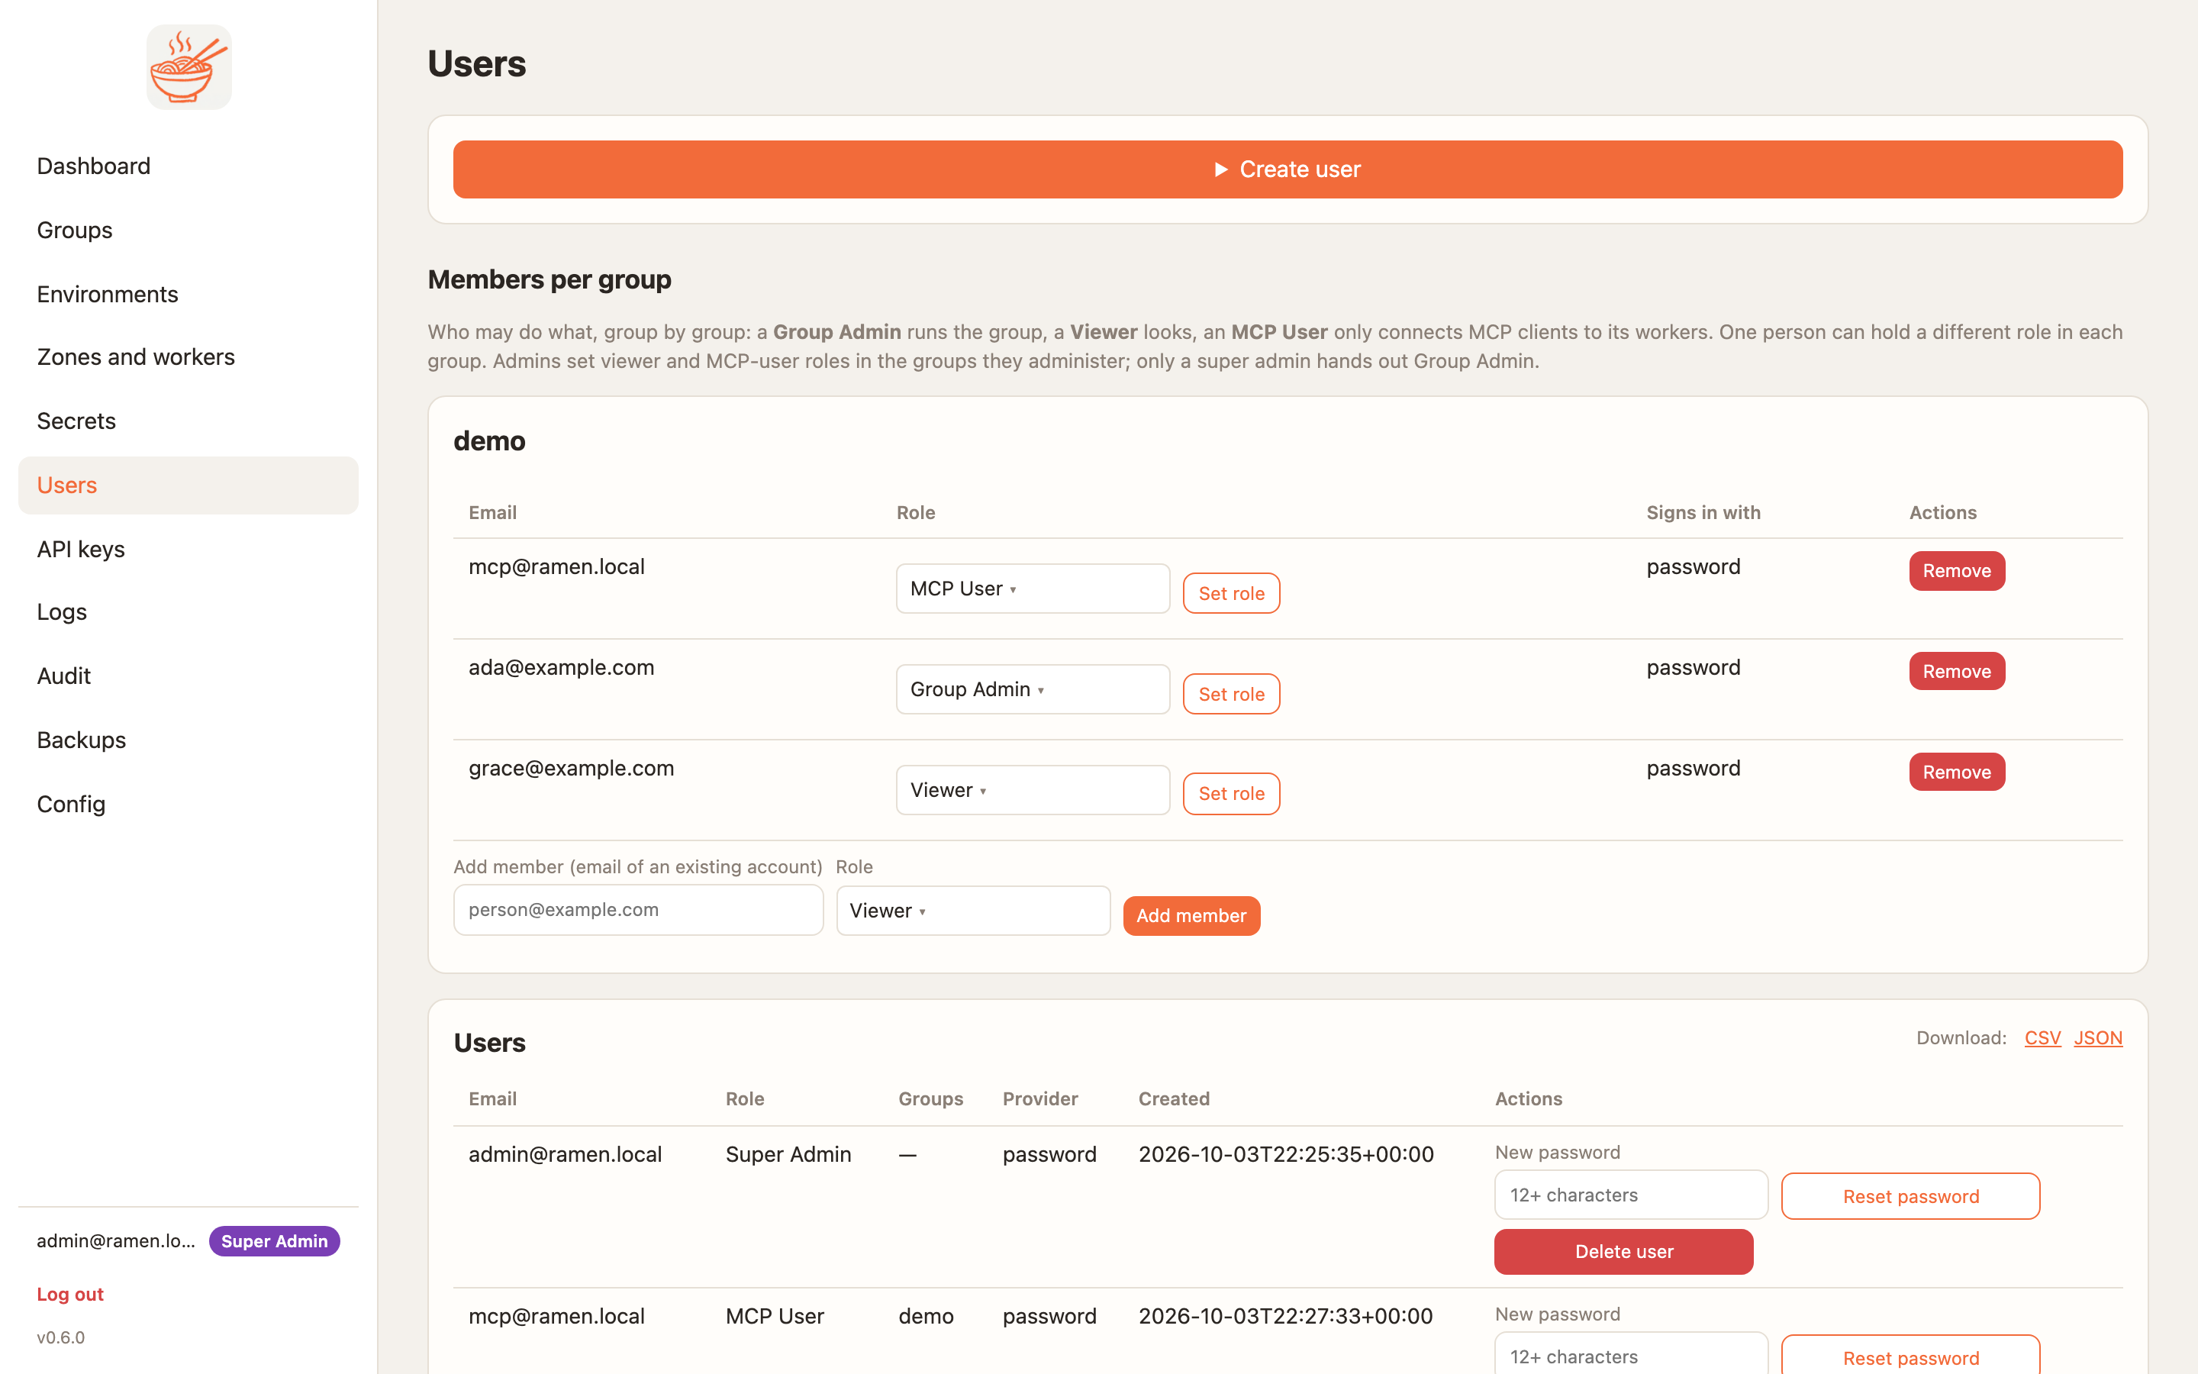Select the 2026-10-03T22:25:35+00:00 created timestamp
Viewport: 2198px width, 1374px height.
pos(1286,1154)
